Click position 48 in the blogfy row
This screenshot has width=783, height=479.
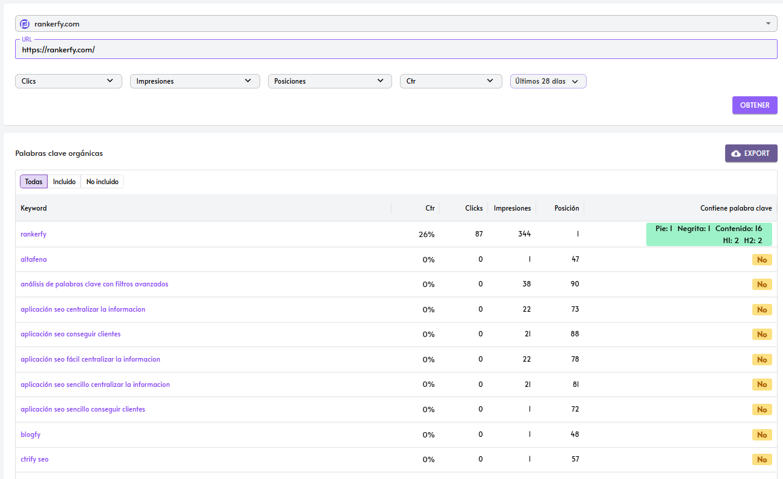tap(575, 434)
